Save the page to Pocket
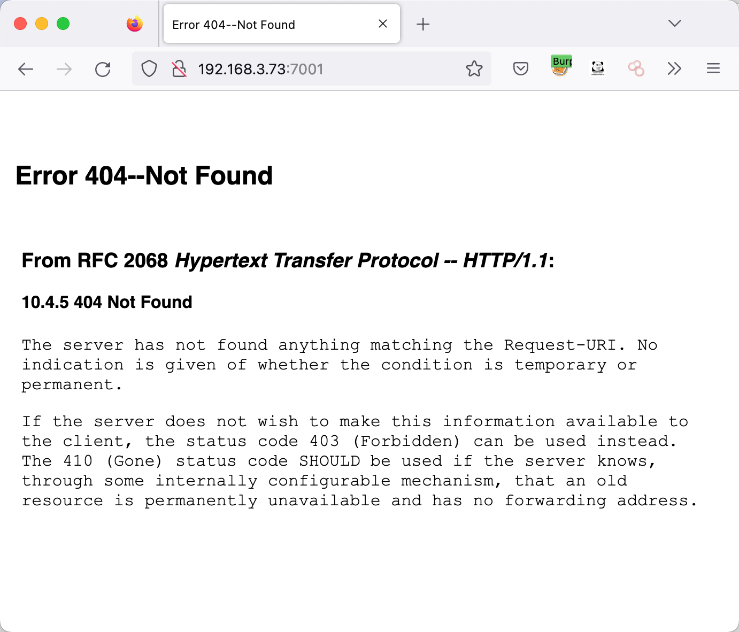Screen dimensions: 739x632 click(520, 69)
